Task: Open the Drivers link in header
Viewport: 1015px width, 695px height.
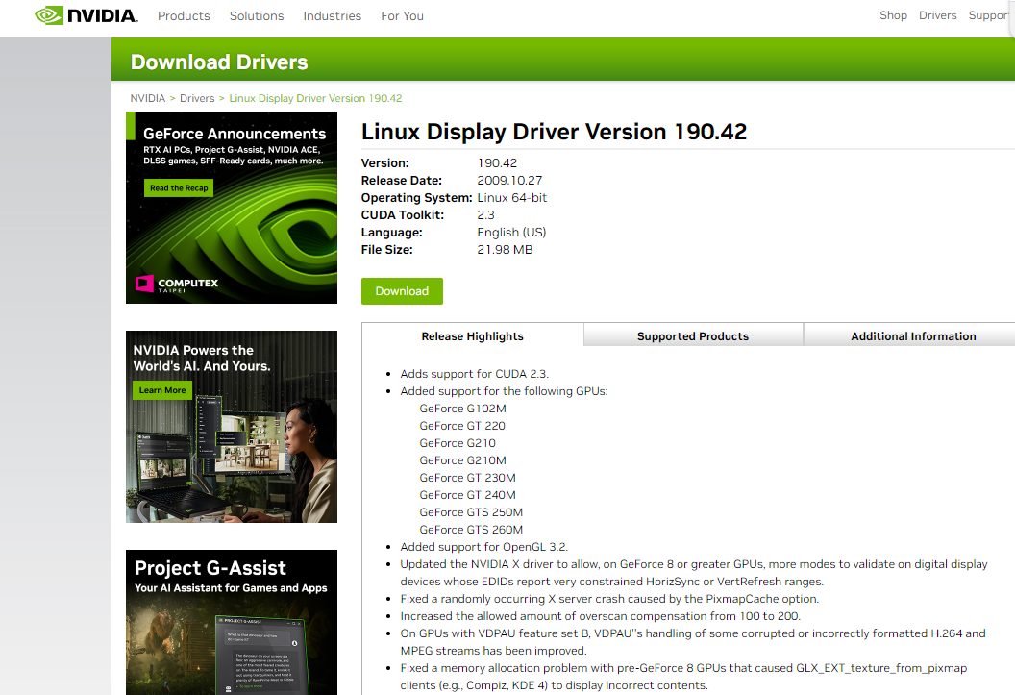Action: (x=937, y=15)
